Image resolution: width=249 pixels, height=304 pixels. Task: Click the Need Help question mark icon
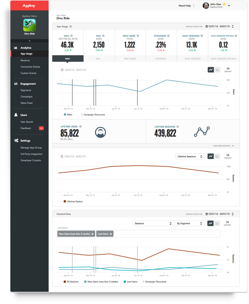[193, 6]
